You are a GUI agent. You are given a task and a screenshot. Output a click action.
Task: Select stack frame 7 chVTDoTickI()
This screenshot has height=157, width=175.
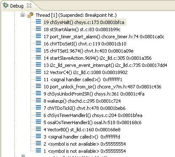(x=84, y=108)
